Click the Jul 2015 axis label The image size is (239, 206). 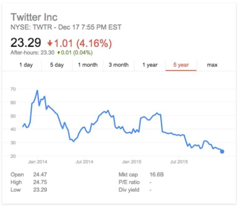click(179, 162)
